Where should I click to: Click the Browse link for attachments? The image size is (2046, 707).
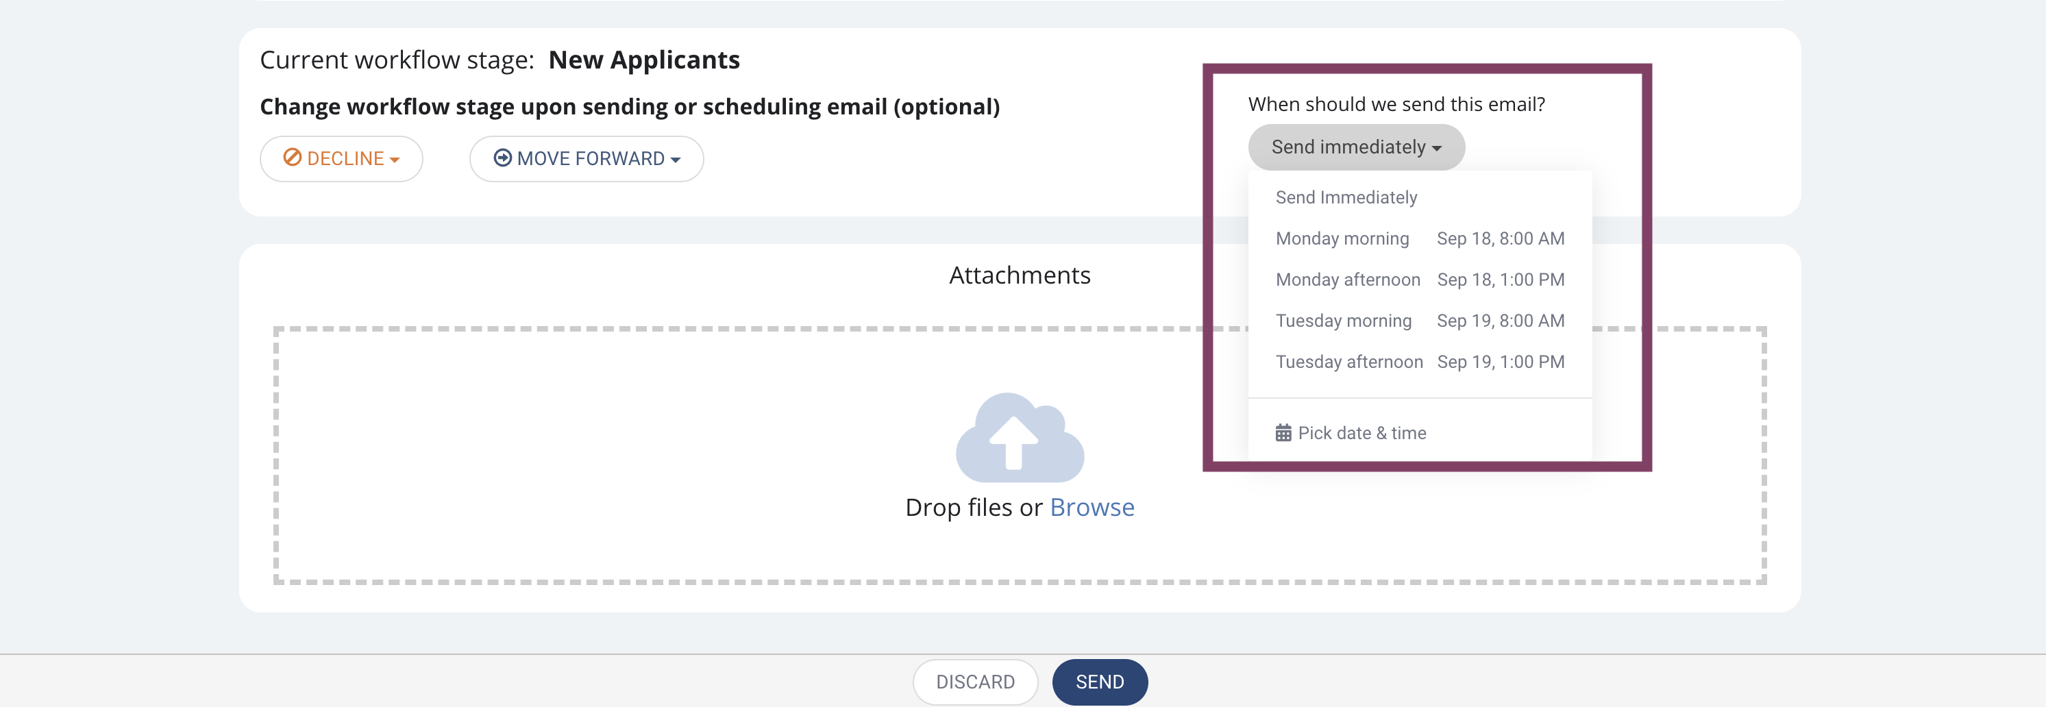pyautogui.click(x=1092, y=507)
